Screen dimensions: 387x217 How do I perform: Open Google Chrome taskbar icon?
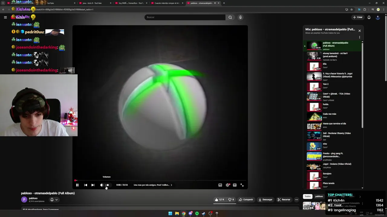[184, 213]
